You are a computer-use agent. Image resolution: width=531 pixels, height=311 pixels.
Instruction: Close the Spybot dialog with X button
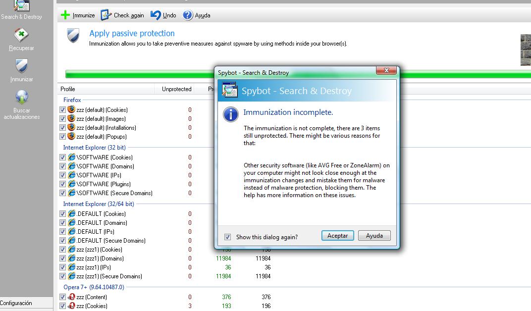pyautogui.click(x=386, y=70)
